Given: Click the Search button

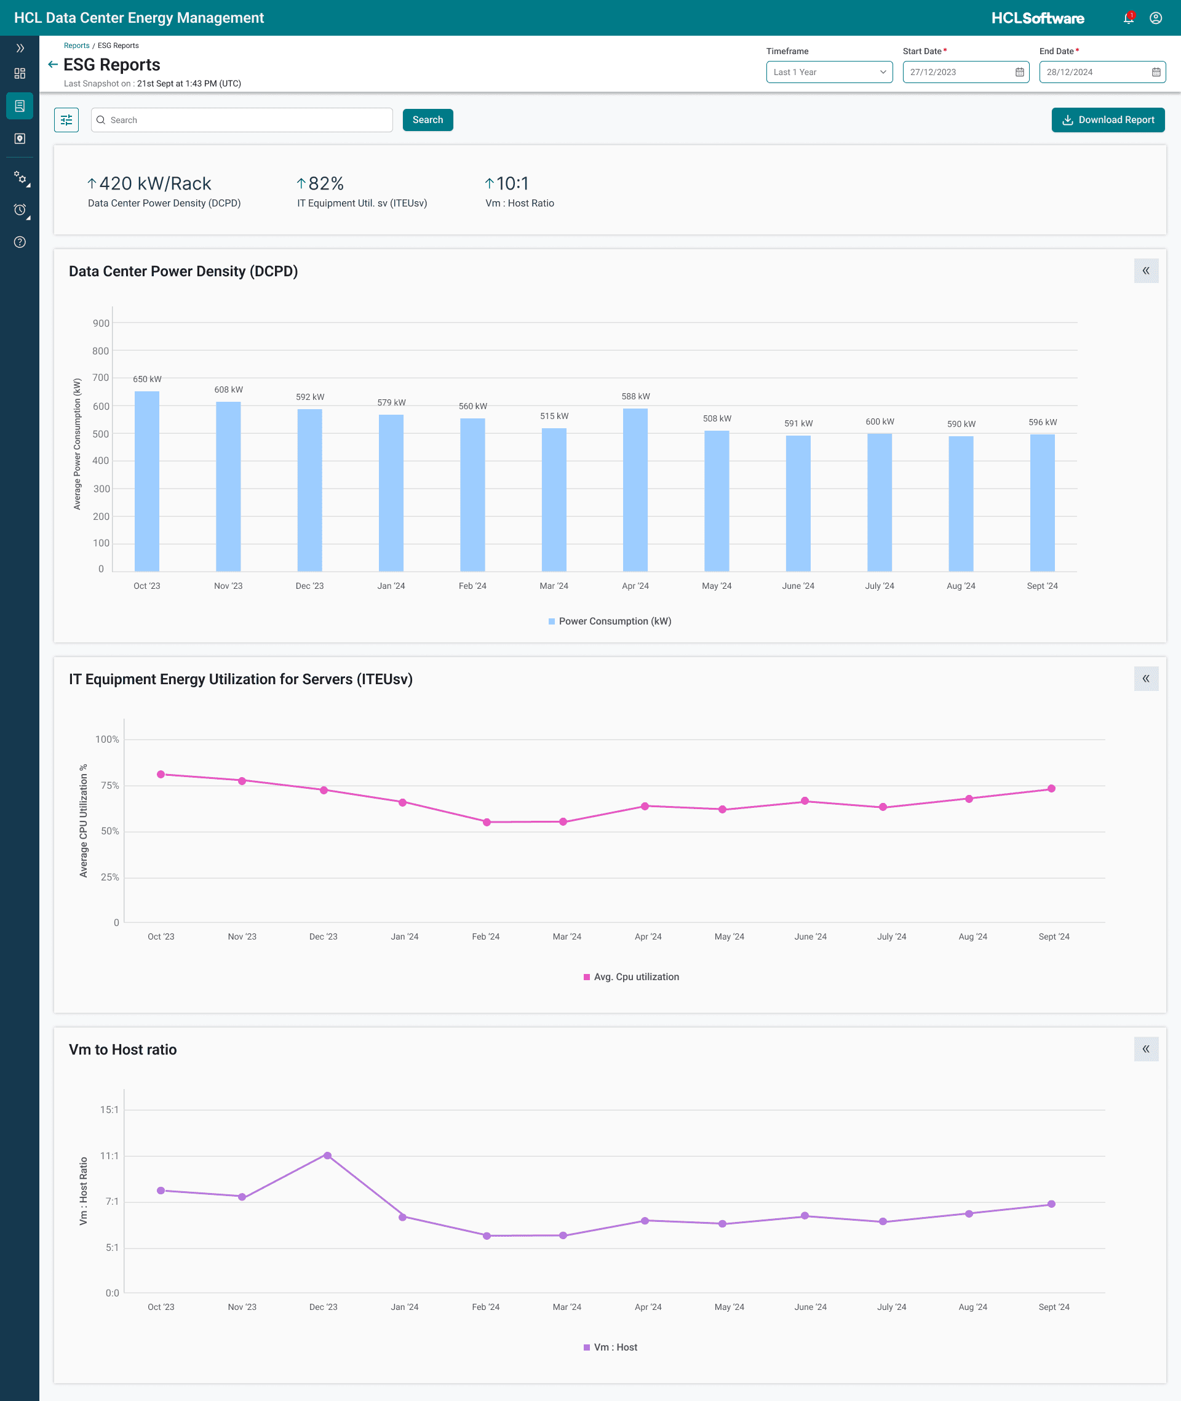Looking at the screenshot, I should pyautogui.click(x=428, y=120).
